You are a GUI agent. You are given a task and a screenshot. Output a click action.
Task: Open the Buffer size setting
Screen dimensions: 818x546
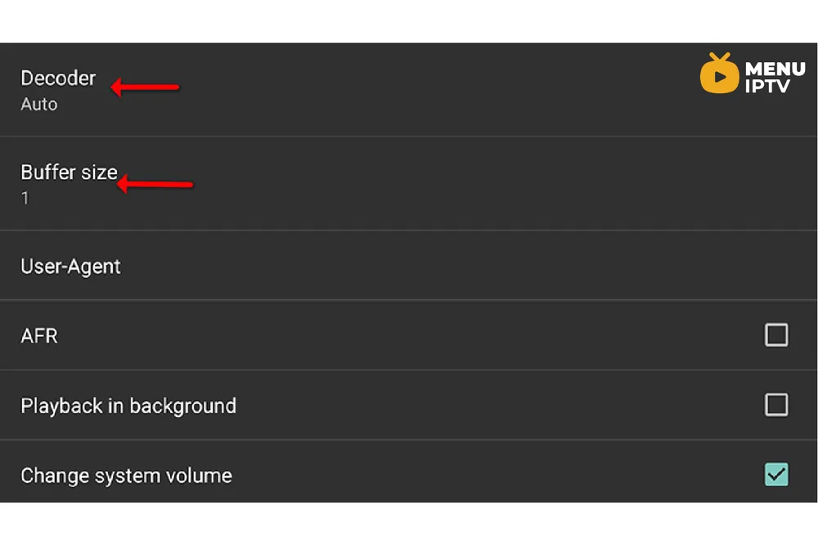408,184
